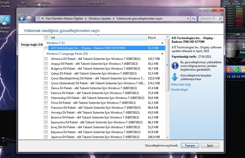The width and height of the screenshot is (245, 158).
Task: Collapse 'Windows 7 Language Packs (33)' group
Action: pos(162,54)
